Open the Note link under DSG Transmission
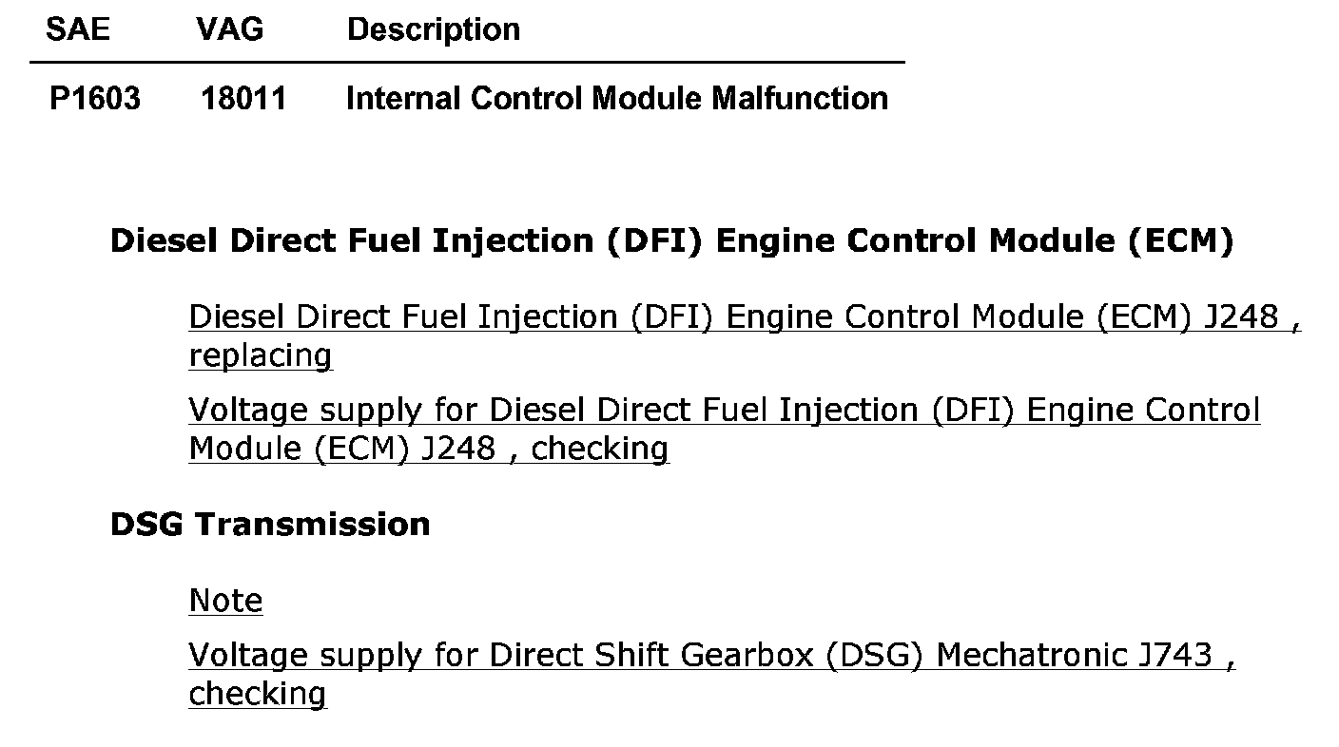The height and width of the screenshot is (747, 1339). (226, 601)
